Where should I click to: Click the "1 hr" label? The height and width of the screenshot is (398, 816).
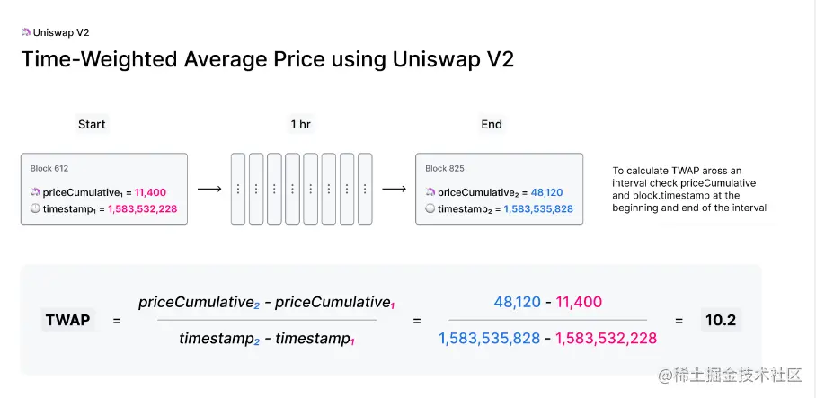click(x=301, y=125)
